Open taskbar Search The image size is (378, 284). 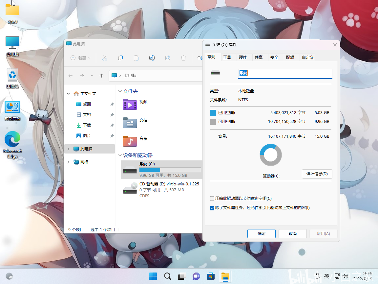click(x=168, y=276)
